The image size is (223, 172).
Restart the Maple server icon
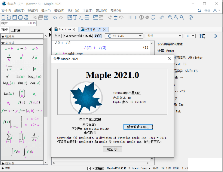(153, 17)
